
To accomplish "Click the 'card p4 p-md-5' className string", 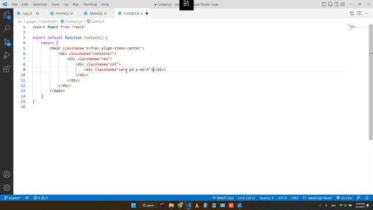I will 133,69.
